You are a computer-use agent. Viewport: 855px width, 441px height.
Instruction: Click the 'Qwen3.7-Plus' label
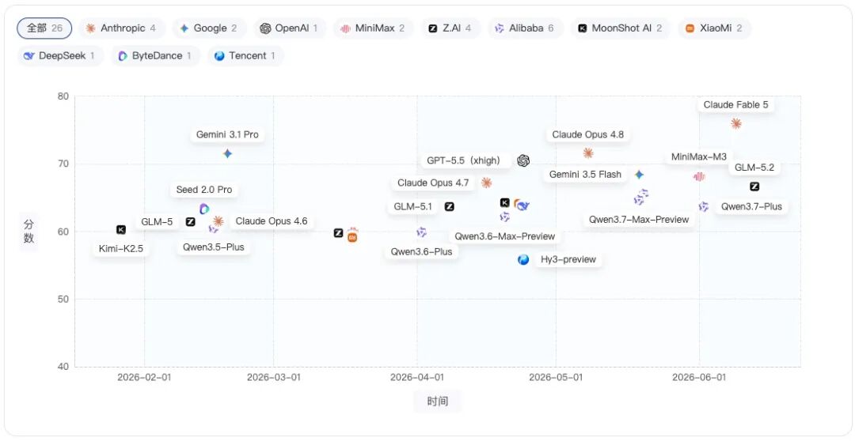coord(751,206)
